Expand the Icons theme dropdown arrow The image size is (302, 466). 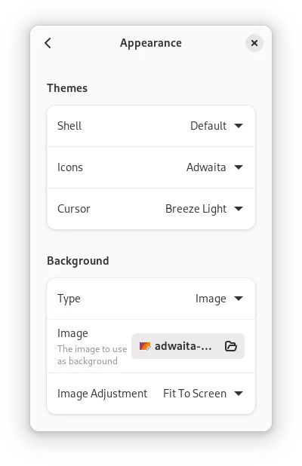pos(239,167)
